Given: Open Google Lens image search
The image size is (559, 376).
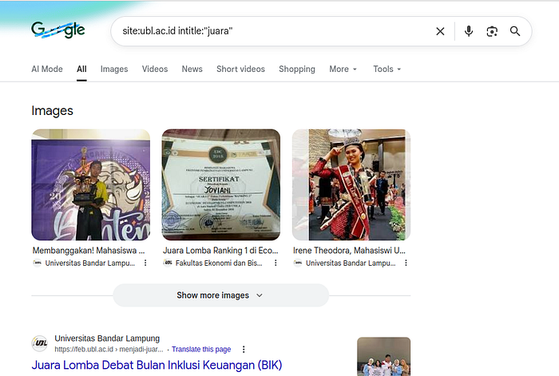Looking at the screenshot, I should [x=492, y=31].
